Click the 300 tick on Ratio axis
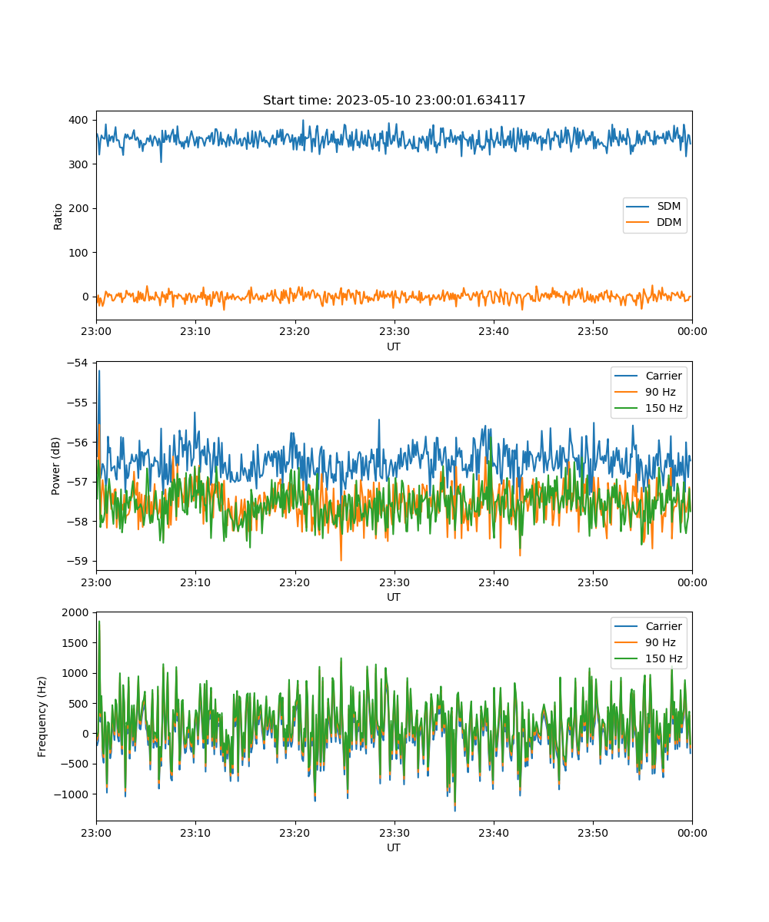 coord(81,164)
